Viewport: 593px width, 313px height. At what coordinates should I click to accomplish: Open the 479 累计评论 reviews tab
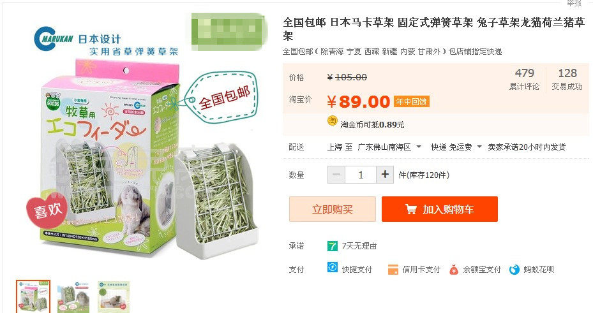coord(524,79)
